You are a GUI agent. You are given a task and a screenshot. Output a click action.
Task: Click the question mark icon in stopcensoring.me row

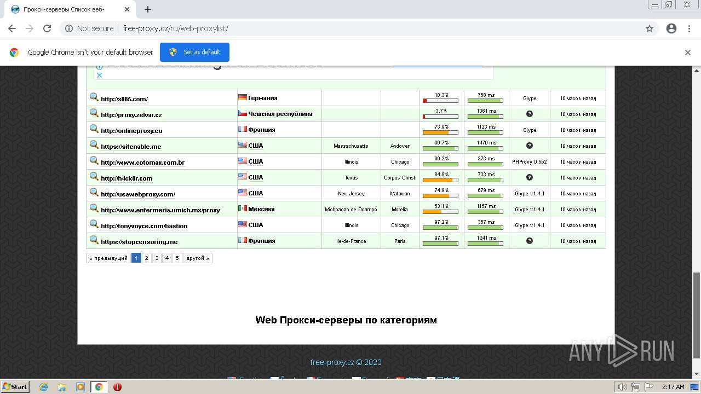pyautogui.click(x=530, y=241)
